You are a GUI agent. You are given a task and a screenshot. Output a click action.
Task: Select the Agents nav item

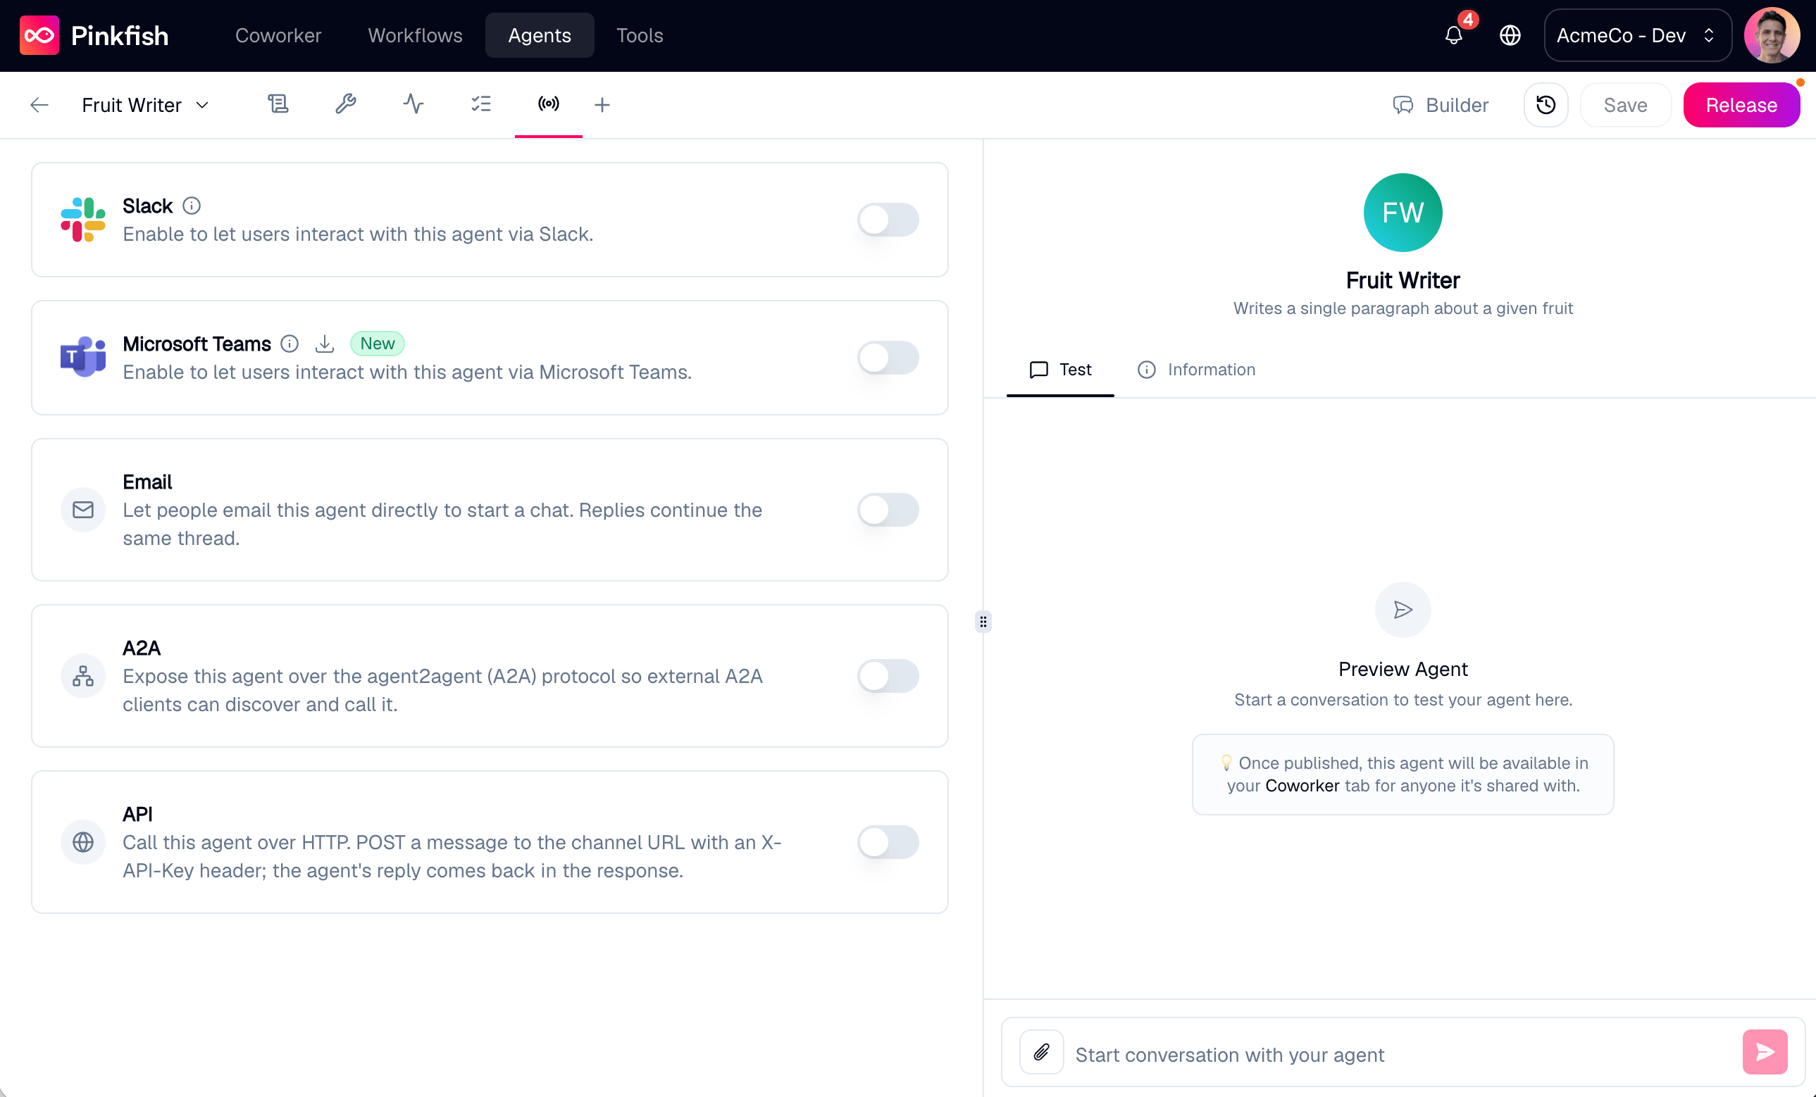(540, 35)
